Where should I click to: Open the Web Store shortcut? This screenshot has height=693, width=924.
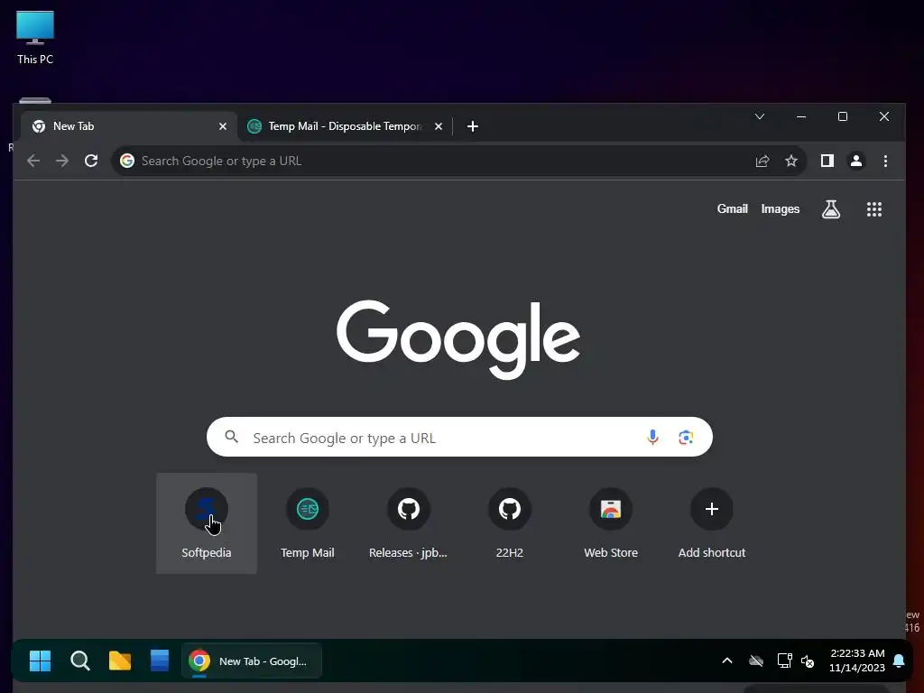pos(611,522)
